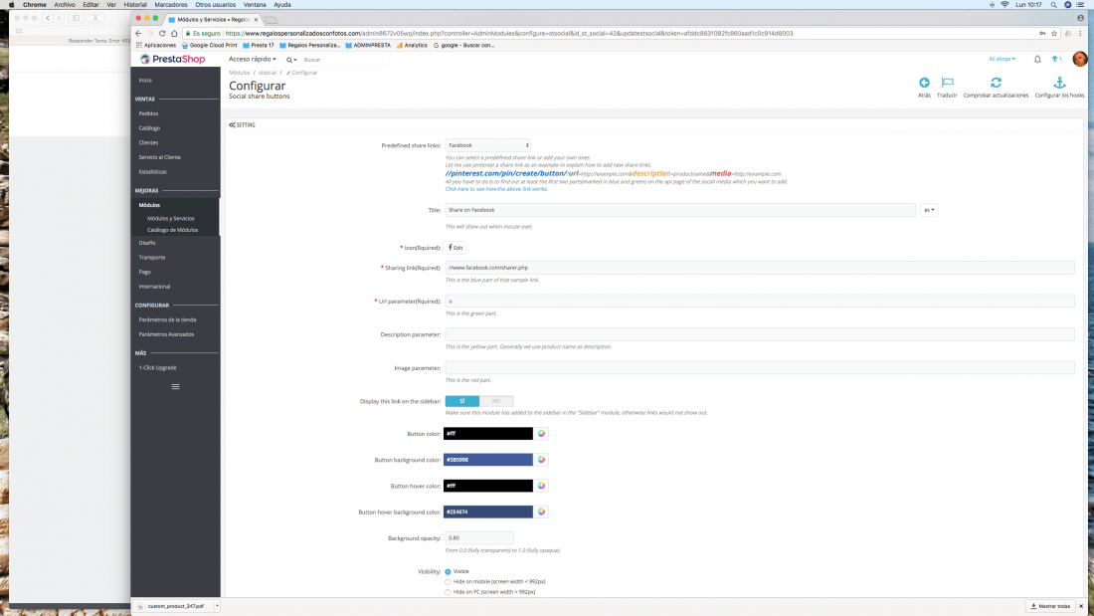Click the Aplicaciones bookmarks icon
The image size is (1094, 616).
tap(139, 46)
